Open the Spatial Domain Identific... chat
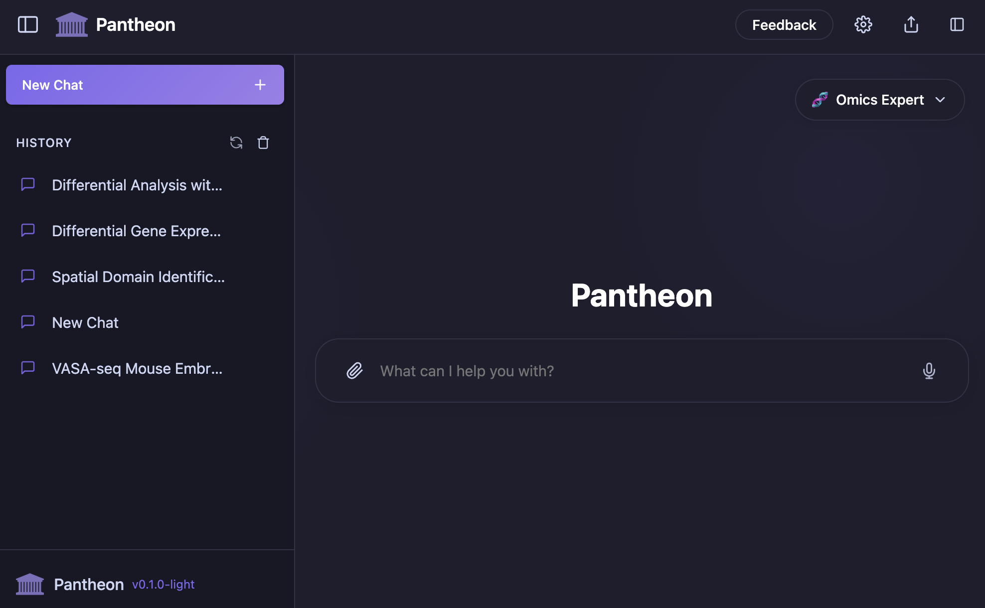 [x=138, y=277]
